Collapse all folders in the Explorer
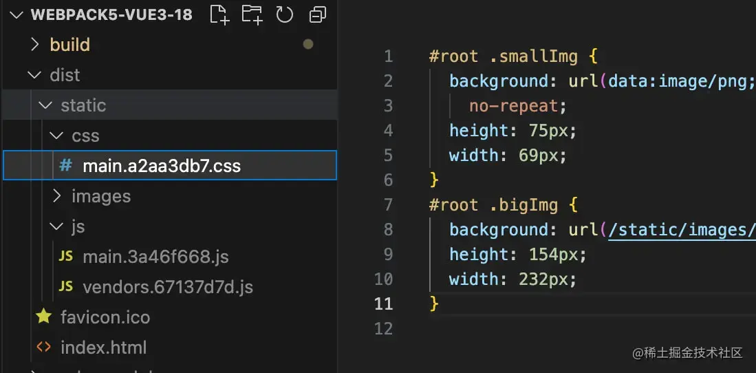 316,14
